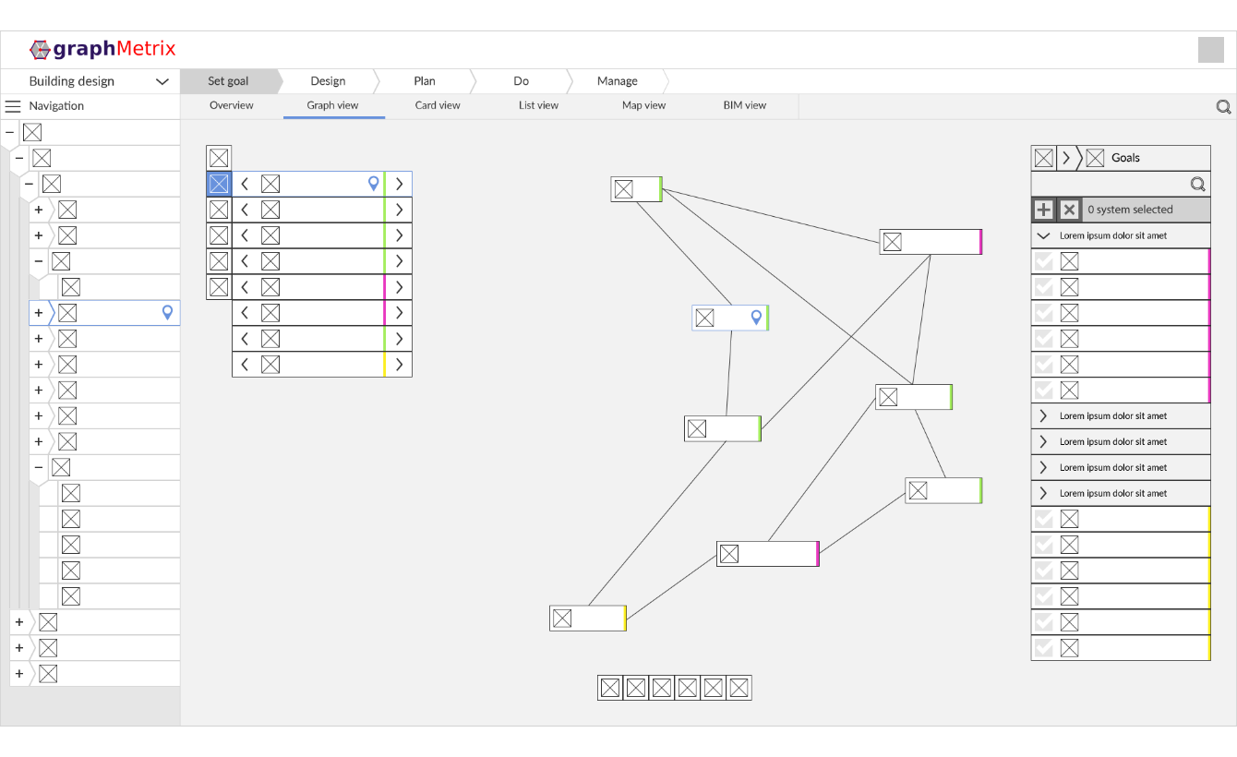Click the search icon in the Goals panel

[1197, 184]
